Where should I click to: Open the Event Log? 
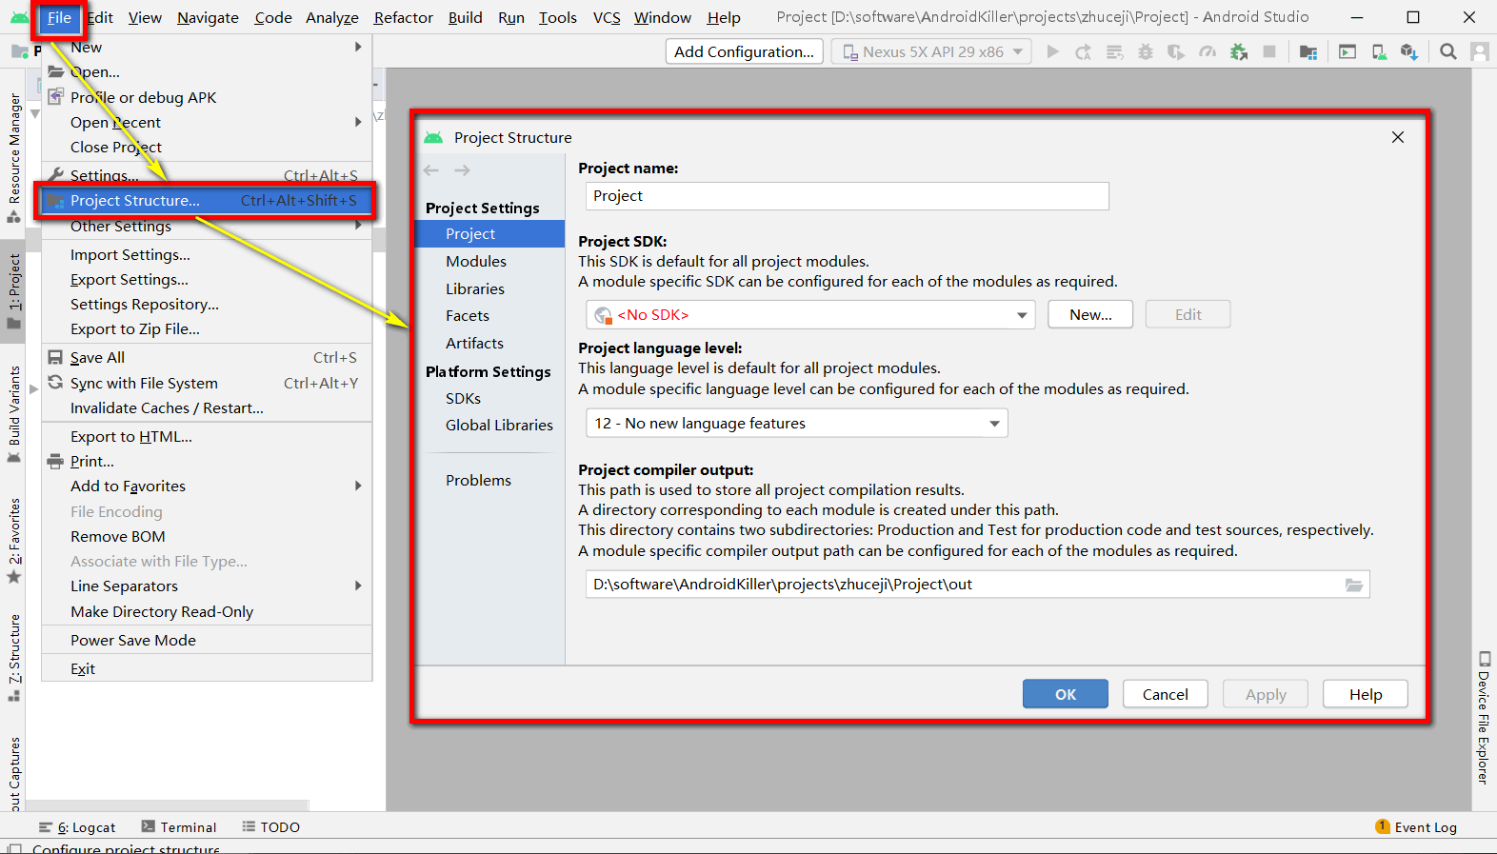(1416, 827)
